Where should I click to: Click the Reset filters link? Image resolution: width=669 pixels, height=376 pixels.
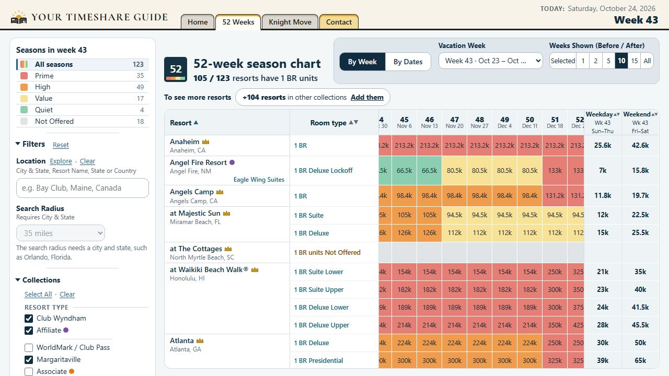click(x=61, y=145)
